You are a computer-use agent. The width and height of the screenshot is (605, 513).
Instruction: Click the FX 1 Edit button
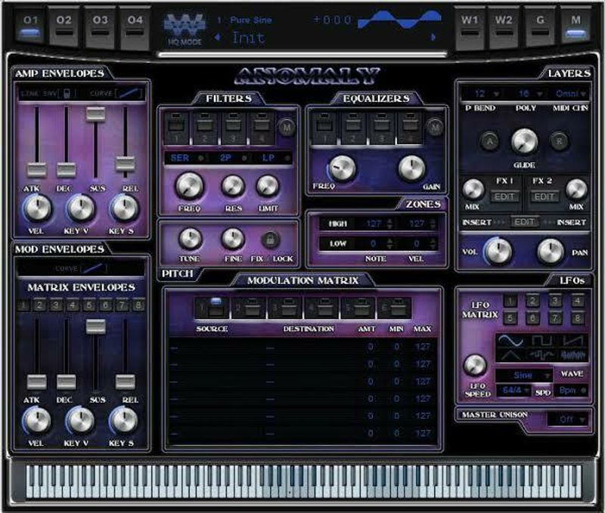[x=504, y=197]
